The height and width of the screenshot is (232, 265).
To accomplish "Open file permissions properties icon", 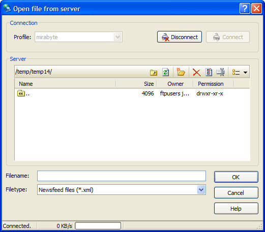I will click(x=209, y=72).
